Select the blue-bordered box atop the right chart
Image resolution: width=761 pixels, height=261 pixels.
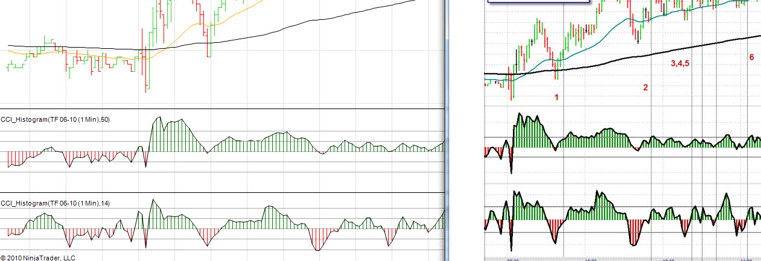pos(538,2)
